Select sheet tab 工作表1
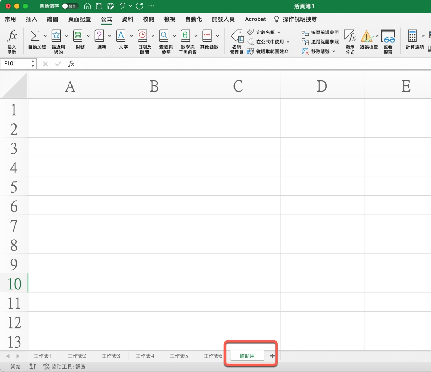The image size is (431, 372). point(43,356)
